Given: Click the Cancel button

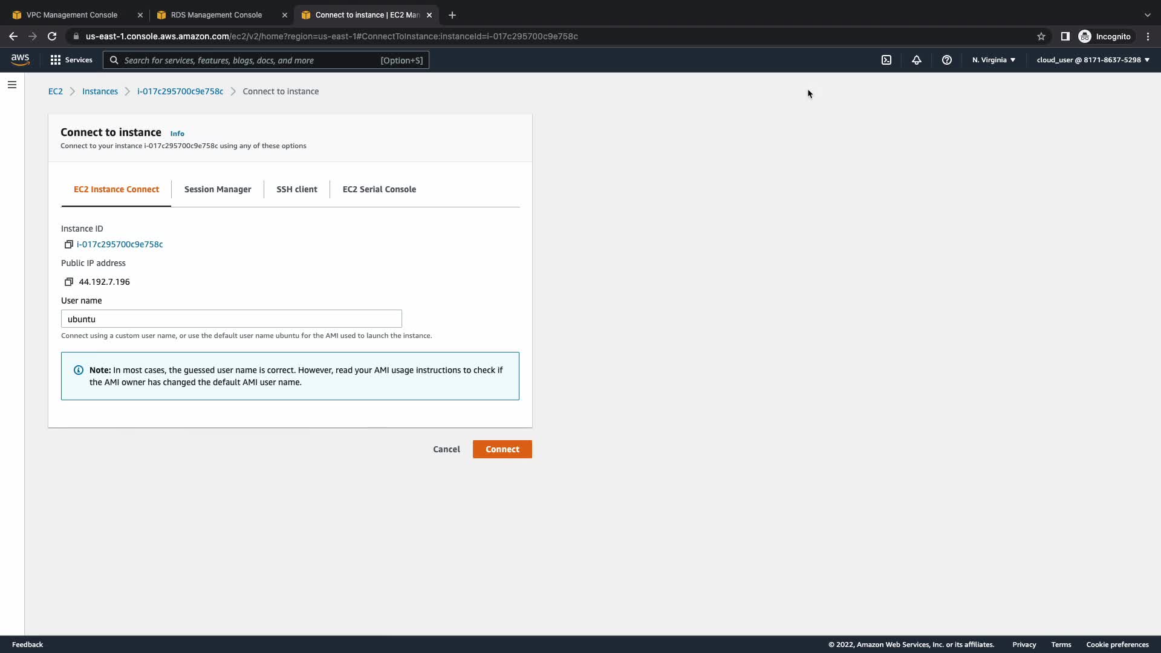Looking at the screenshot, I should click(446, 449).
